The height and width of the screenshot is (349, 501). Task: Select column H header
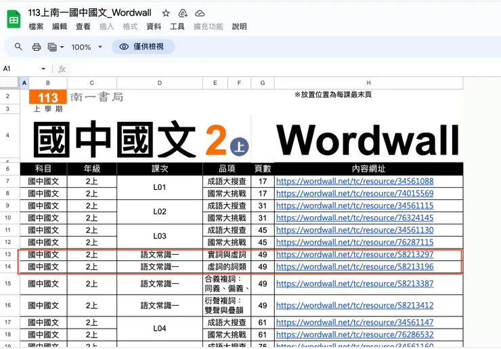(369, 83)
